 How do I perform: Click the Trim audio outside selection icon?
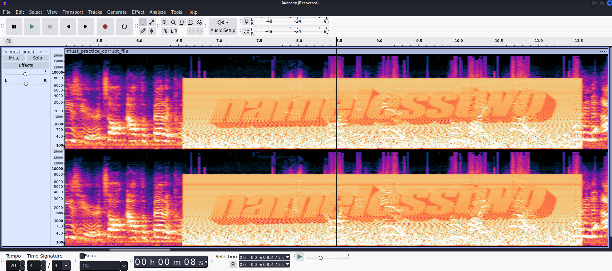pyautogui.click(x=165, y=31)
